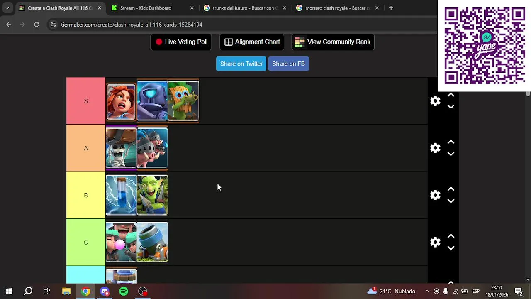Screen dimensions: 531x299
Task: Select the Mortar card in tier C
Action: (x=152, y=242)
